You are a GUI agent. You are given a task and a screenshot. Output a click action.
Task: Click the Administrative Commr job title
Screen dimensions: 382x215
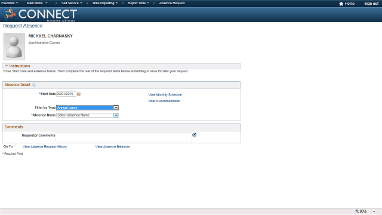[x=44, y=42]
